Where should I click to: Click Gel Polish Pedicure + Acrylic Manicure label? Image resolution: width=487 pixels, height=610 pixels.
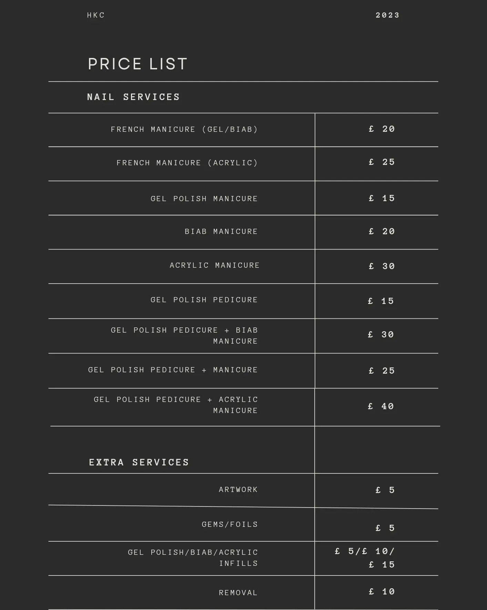pyautogui.click(x=176, y=405)
